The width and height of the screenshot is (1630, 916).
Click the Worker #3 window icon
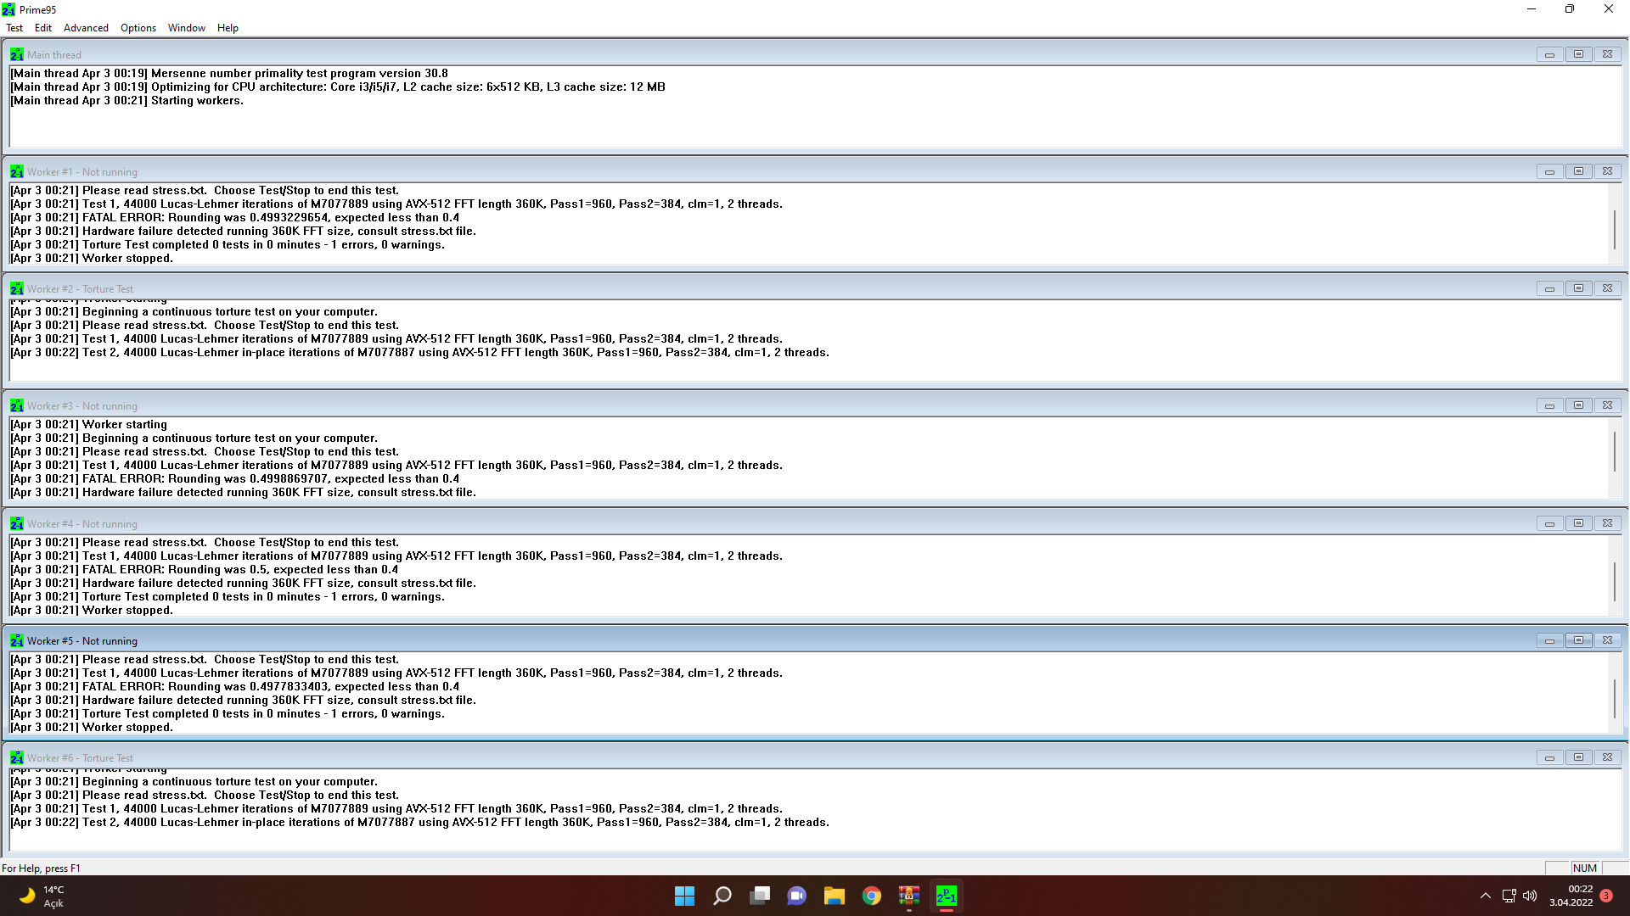(x=17, y=405)
